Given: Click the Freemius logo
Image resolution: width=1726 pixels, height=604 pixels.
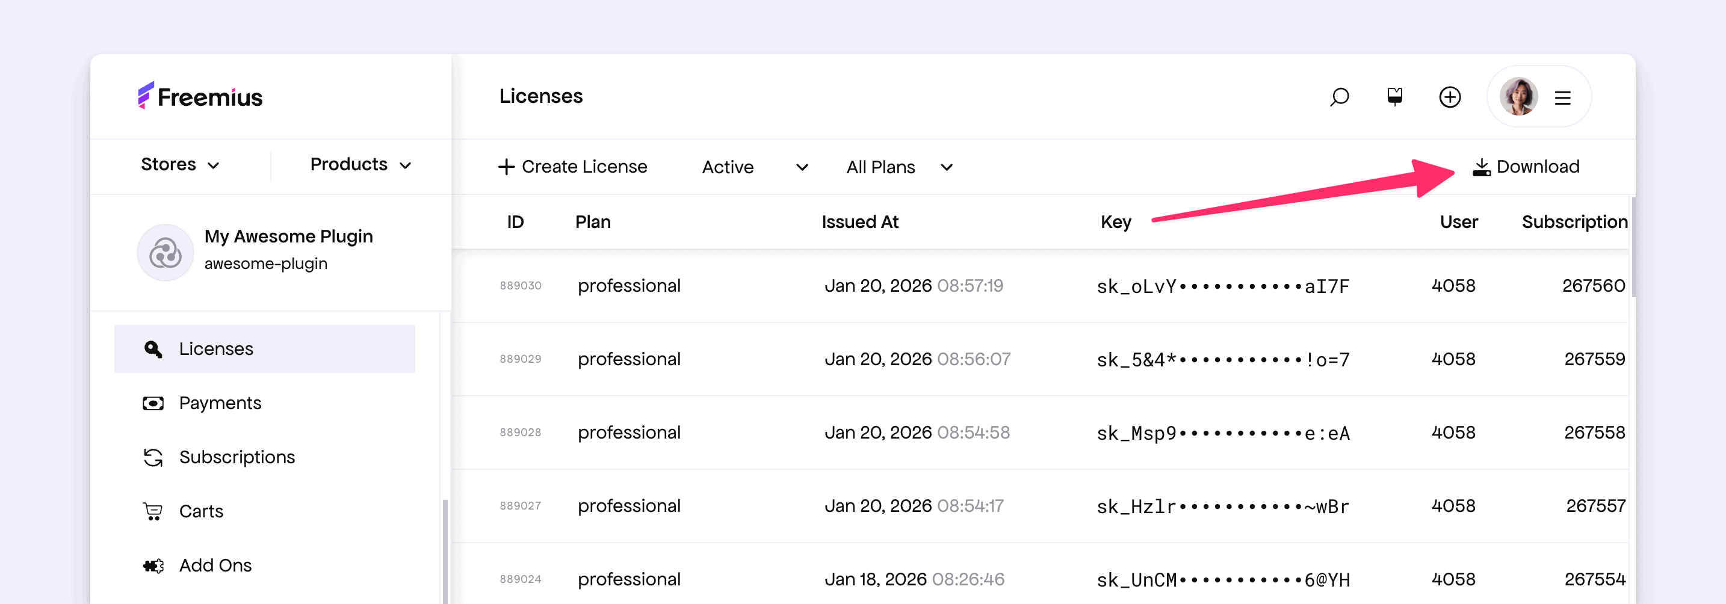Looking at the screenshot, I should pyautogui.click(x=200, y=96).
